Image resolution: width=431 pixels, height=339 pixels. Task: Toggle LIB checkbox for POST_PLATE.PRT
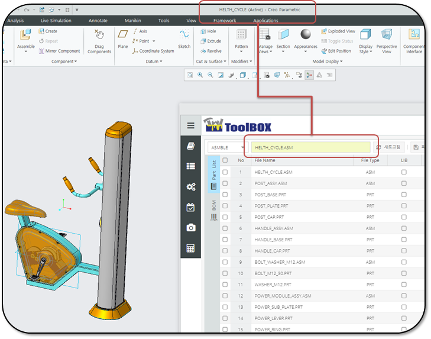point(404,206)
